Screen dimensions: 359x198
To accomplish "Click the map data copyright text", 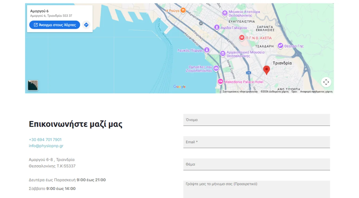I will (274, 92).
